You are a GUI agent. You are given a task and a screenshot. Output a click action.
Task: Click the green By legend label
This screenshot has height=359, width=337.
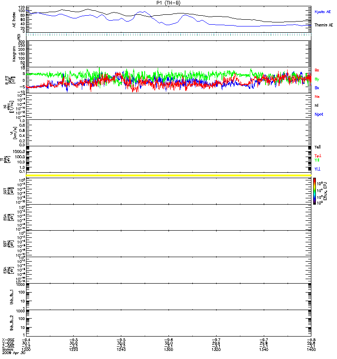click(317, 79)
